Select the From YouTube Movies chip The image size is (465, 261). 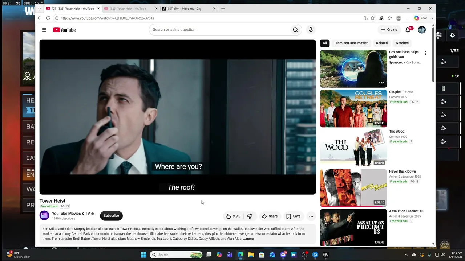[x=351, y=43]
